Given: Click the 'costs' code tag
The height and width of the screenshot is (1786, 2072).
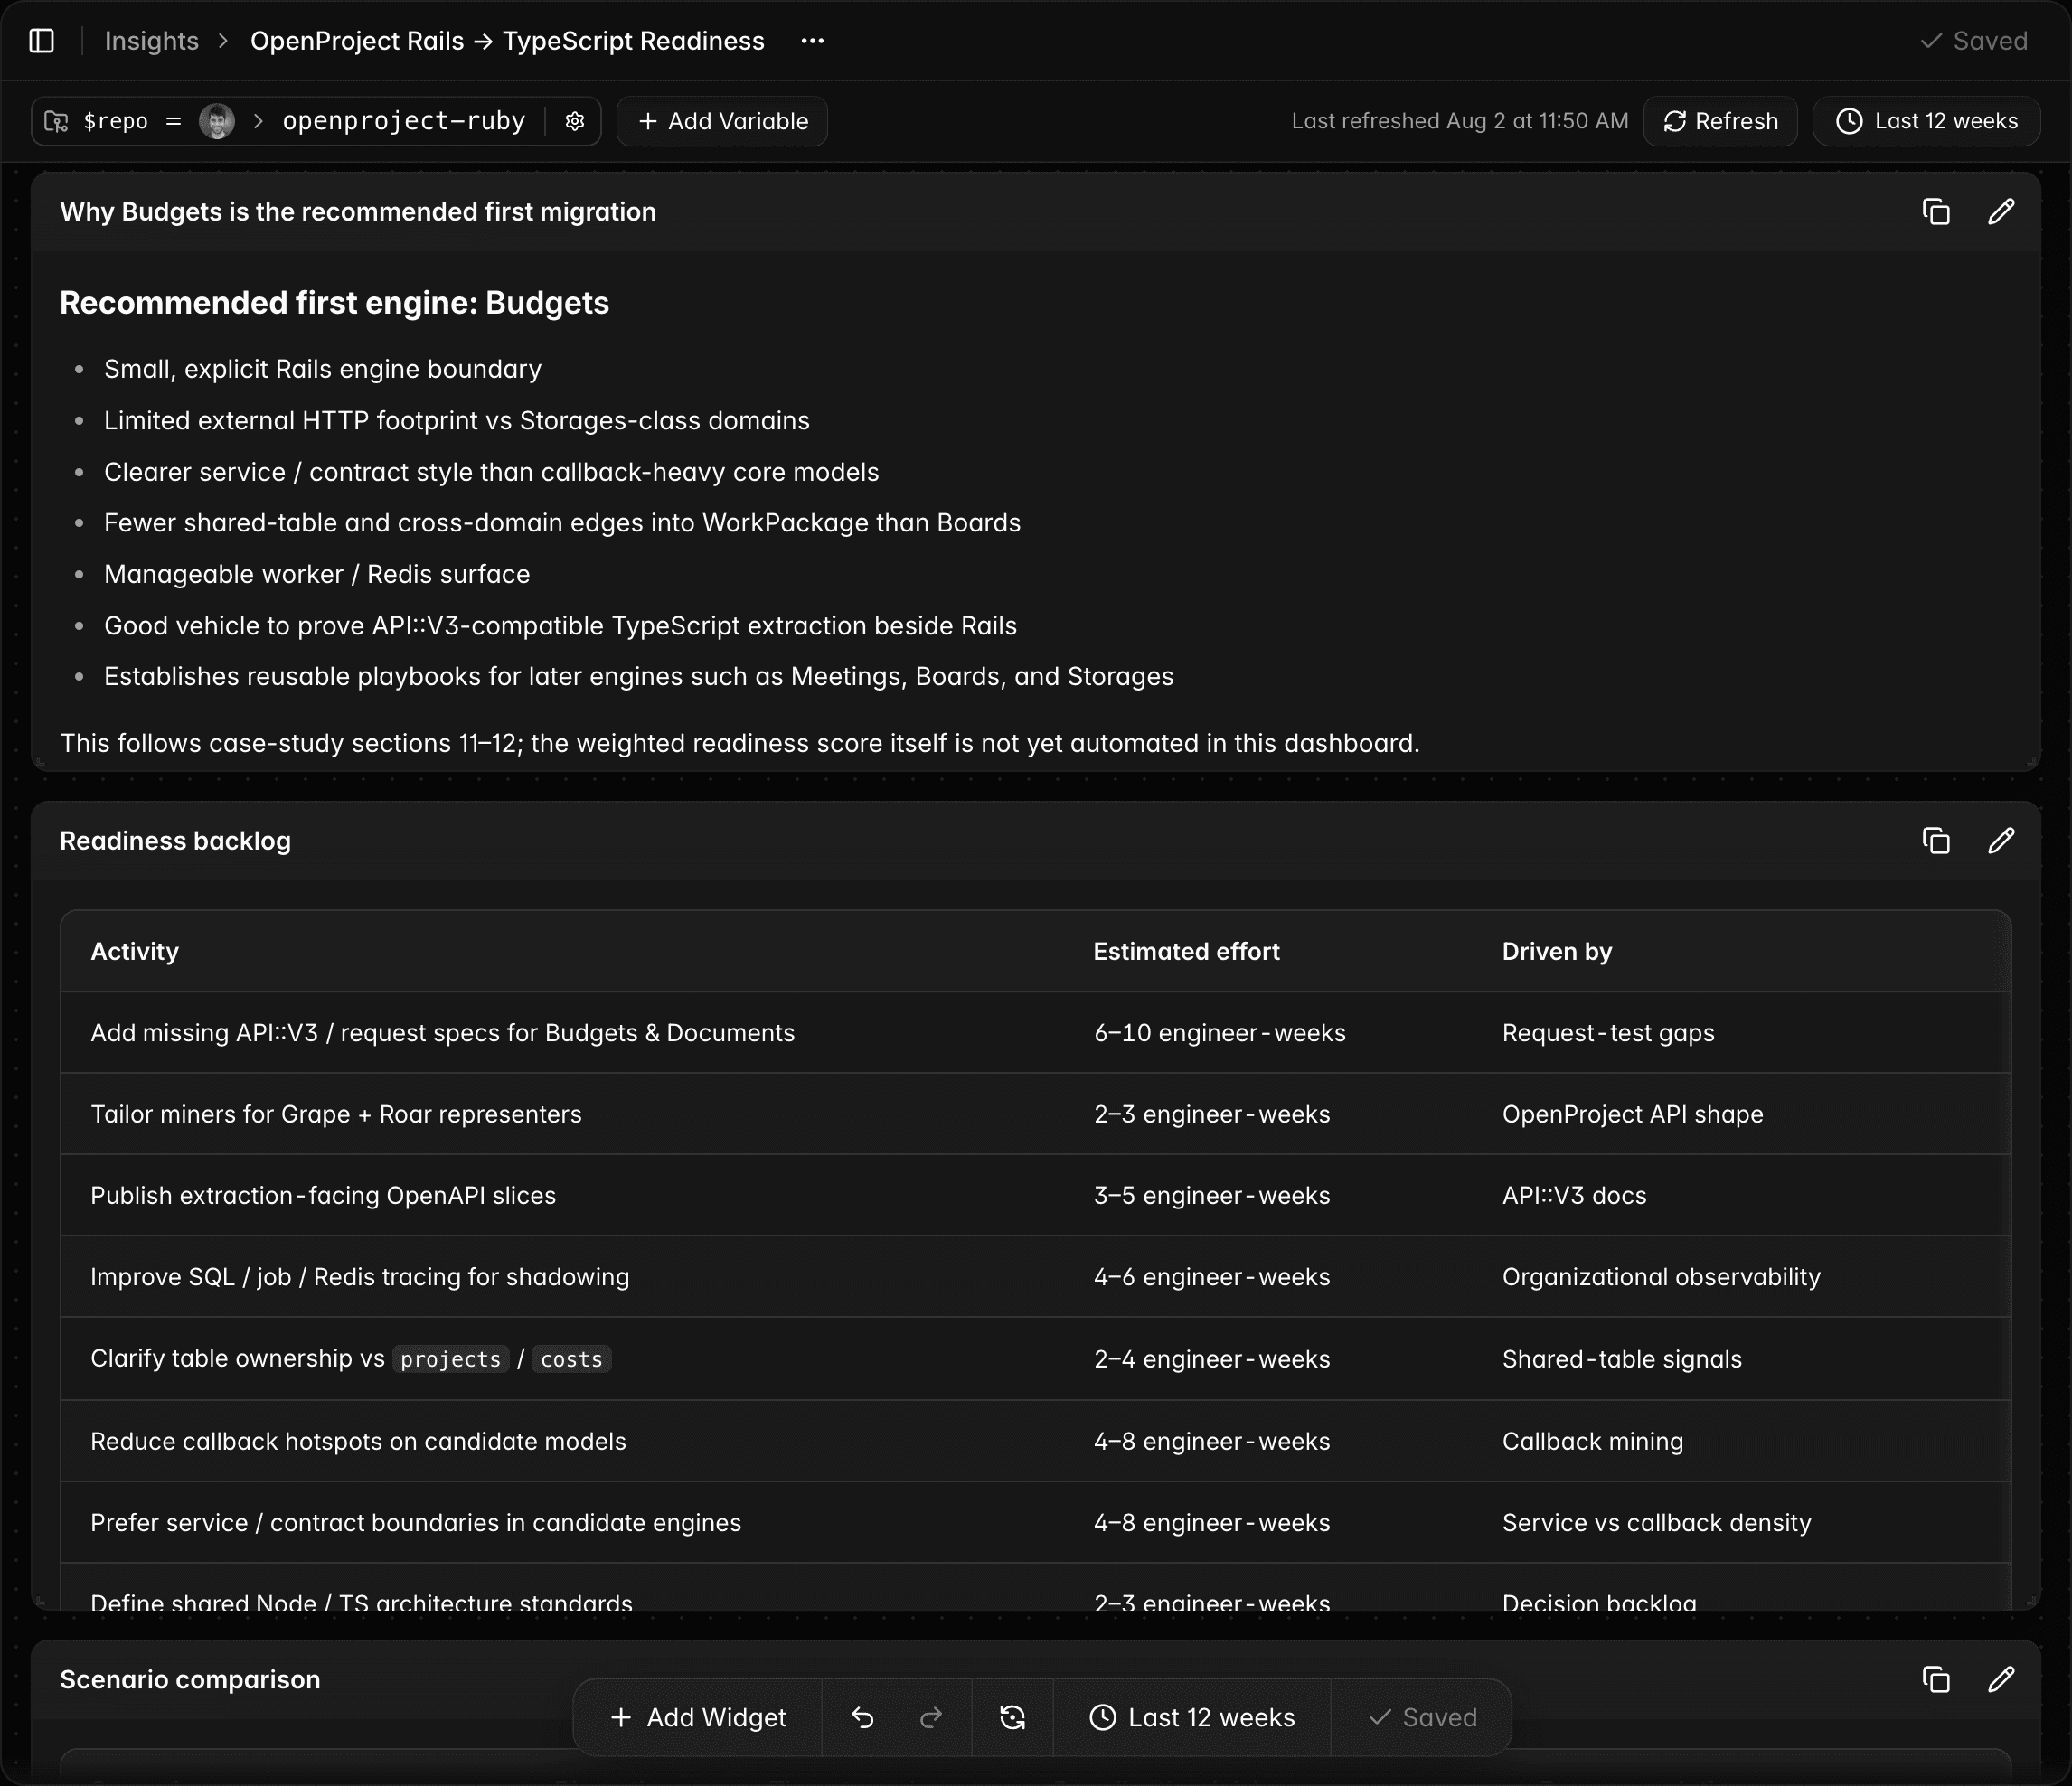Looking at the screenshot, I should (571, 1359).
